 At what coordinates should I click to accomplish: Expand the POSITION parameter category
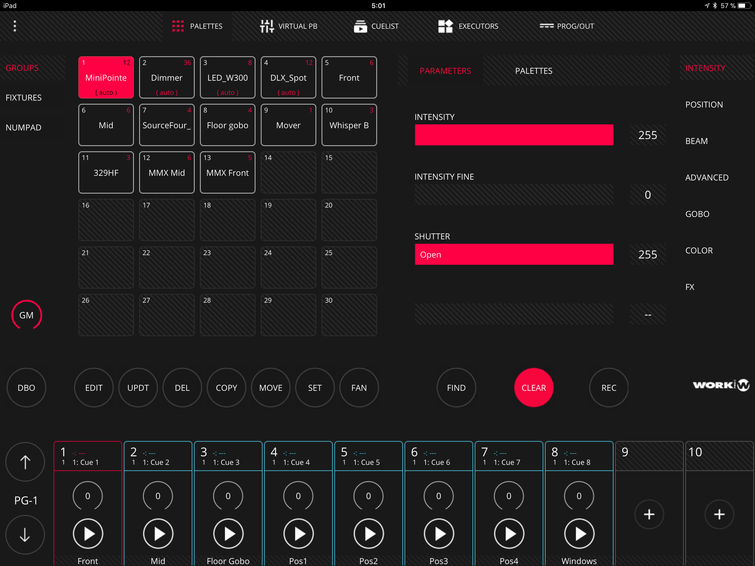click(x=704, y=104)
